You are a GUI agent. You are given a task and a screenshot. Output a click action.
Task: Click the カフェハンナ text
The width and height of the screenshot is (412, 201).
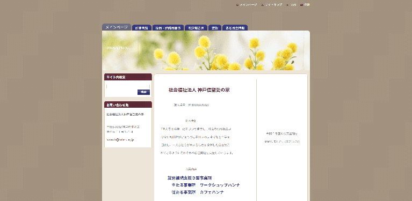212,192
